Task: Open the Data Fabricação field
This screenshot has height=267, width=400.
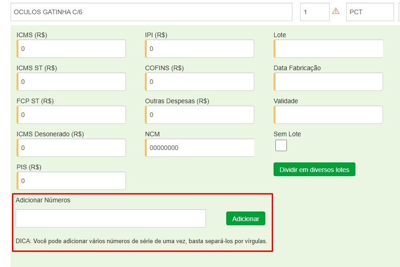Action: coord(328,82)
